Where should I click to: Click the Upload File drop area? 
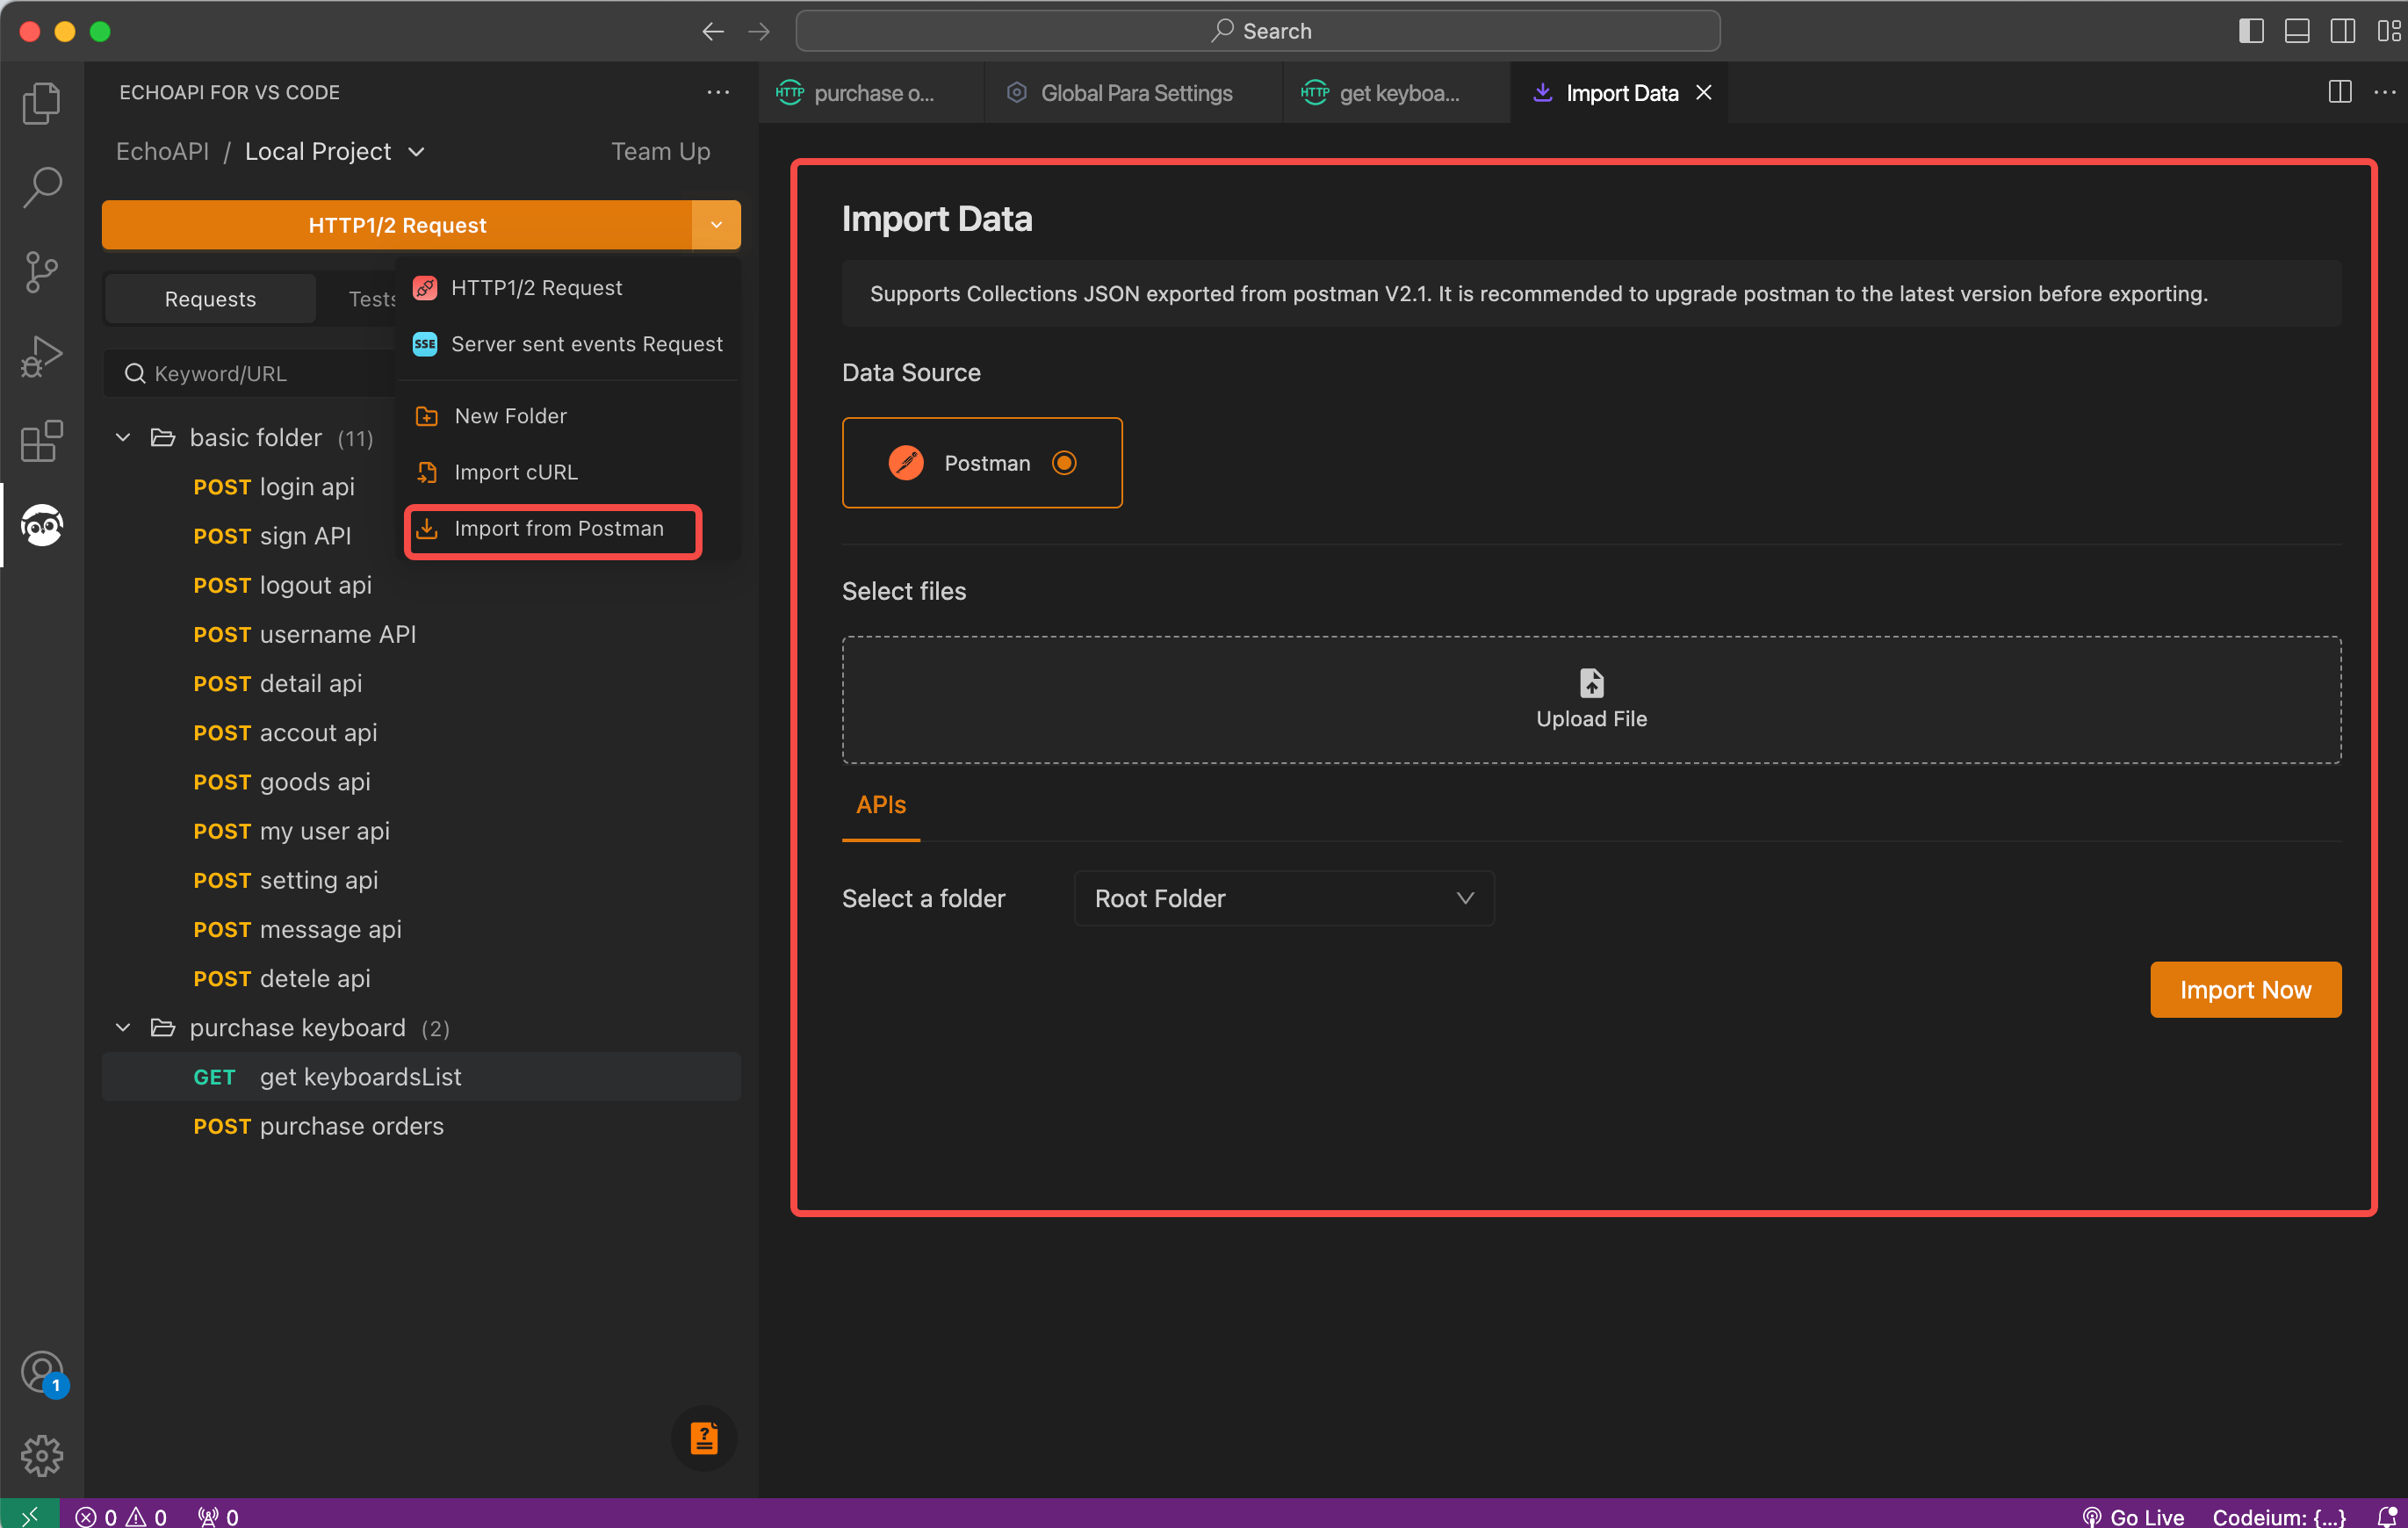click(1591, 700)
